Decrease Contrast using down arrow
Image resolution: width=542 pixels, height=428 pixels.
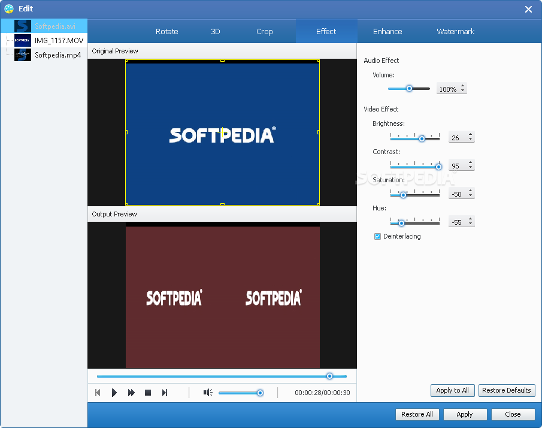pos(471,167)
